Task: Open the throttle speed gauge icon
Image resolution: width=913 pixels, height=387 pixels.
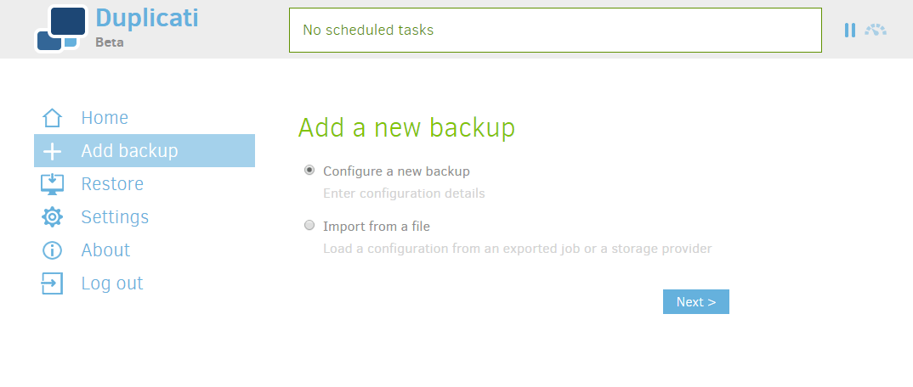Action: pyautogui.click(x=876, y=31)
